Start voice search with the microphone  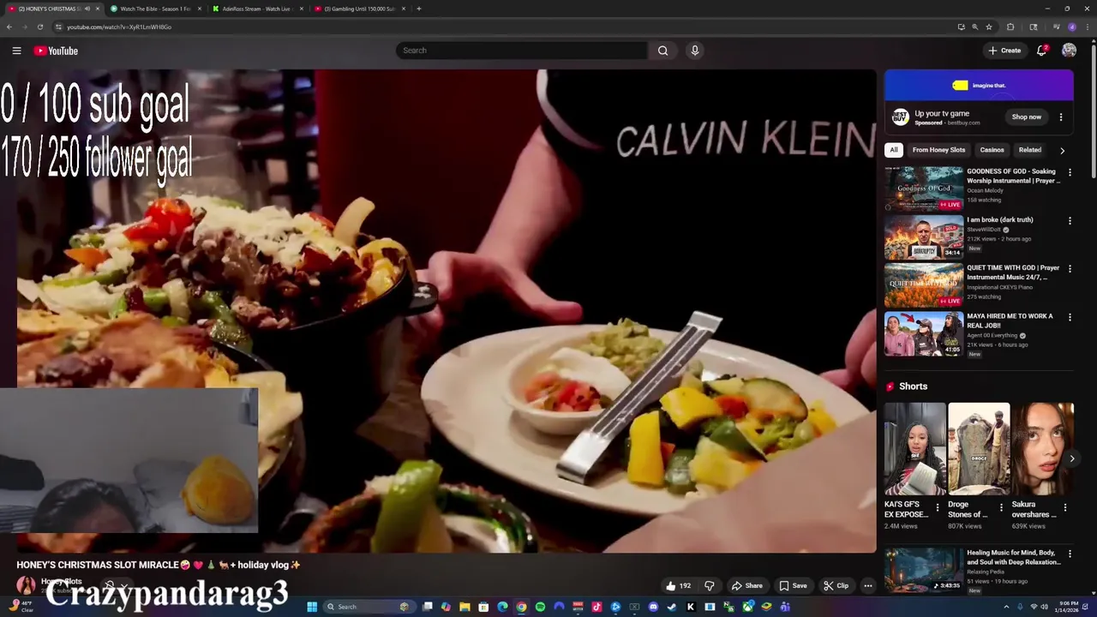click(x=695, y=51)
